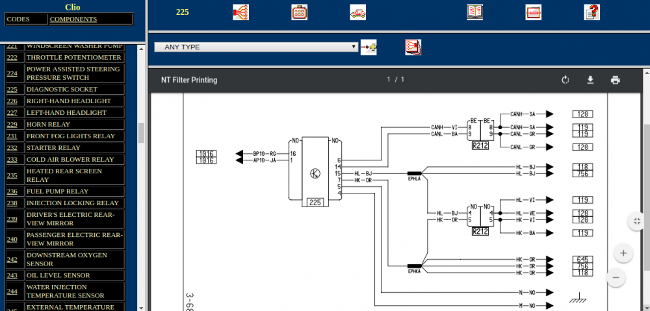Open the wiring harness icon in top toolbar
This screenshot has width=650, height=311.
pyautogui.click(x=241, y=12)
